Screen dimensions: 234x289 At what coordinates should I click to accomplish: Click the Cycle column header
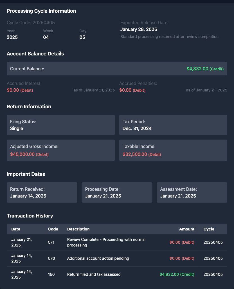click(x=209, y=229)
